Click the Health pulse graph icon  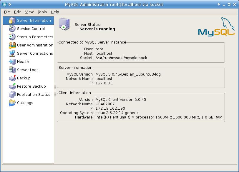click(12, 62)
